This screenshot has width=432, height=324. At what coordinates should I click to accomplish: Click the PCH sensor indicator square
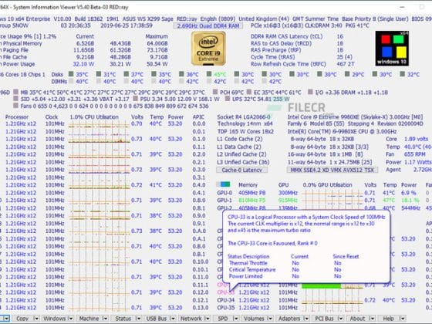[215, 92]
